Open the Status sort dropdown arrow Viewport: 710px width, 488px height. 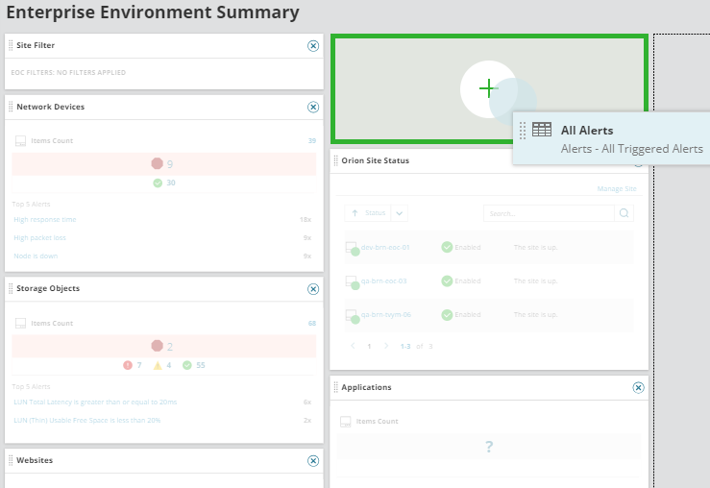(x=400, y=213)
